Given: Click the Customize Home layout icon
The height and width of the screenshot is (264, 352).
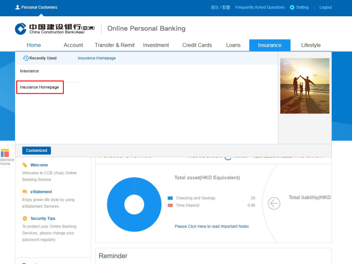Looking at the screenshot, I should [5, 153].
